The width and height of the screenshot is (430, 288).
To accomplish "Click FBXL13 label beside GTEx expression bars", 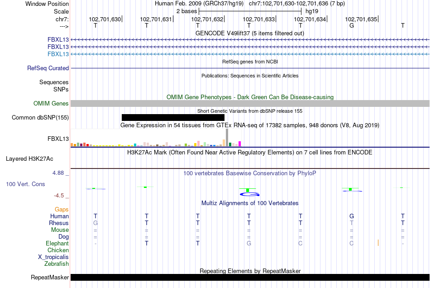I will pos(58,139).
